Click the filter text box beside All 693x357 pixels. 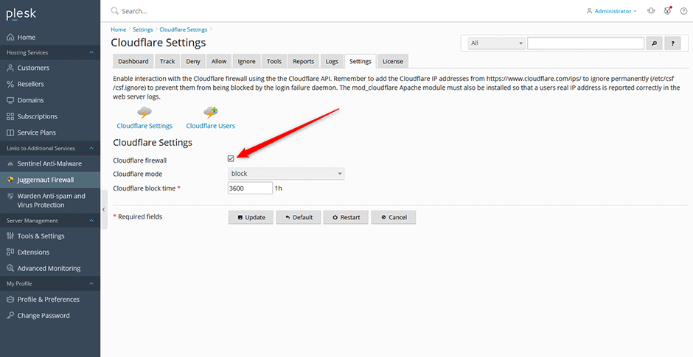click(585, 43)
